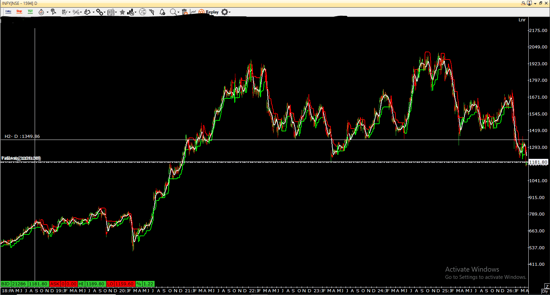Click the magnifying glass zoom tool
Image resolution: width=550 pixels, height=295 pixels.
point(173,12)
